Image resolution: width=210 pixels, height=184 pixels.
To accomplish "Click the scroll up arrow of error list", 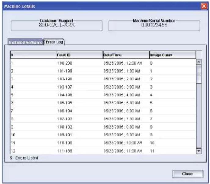I will (x=199, y=62).
